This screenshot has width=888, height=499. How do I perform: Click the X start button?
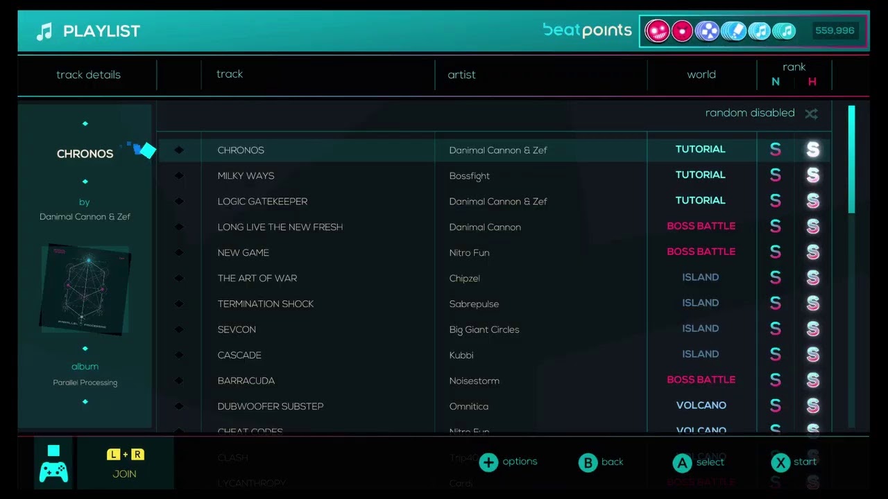pyautogui.click(x=794, y=462)
